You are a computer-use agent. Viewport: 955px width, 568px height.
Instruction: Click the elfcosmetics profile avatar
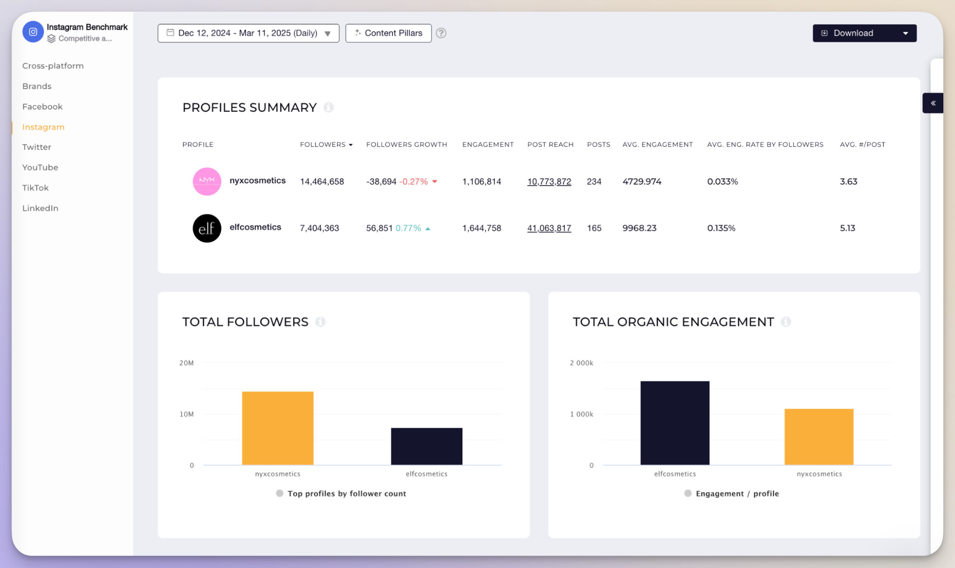(x=207, y=228)
